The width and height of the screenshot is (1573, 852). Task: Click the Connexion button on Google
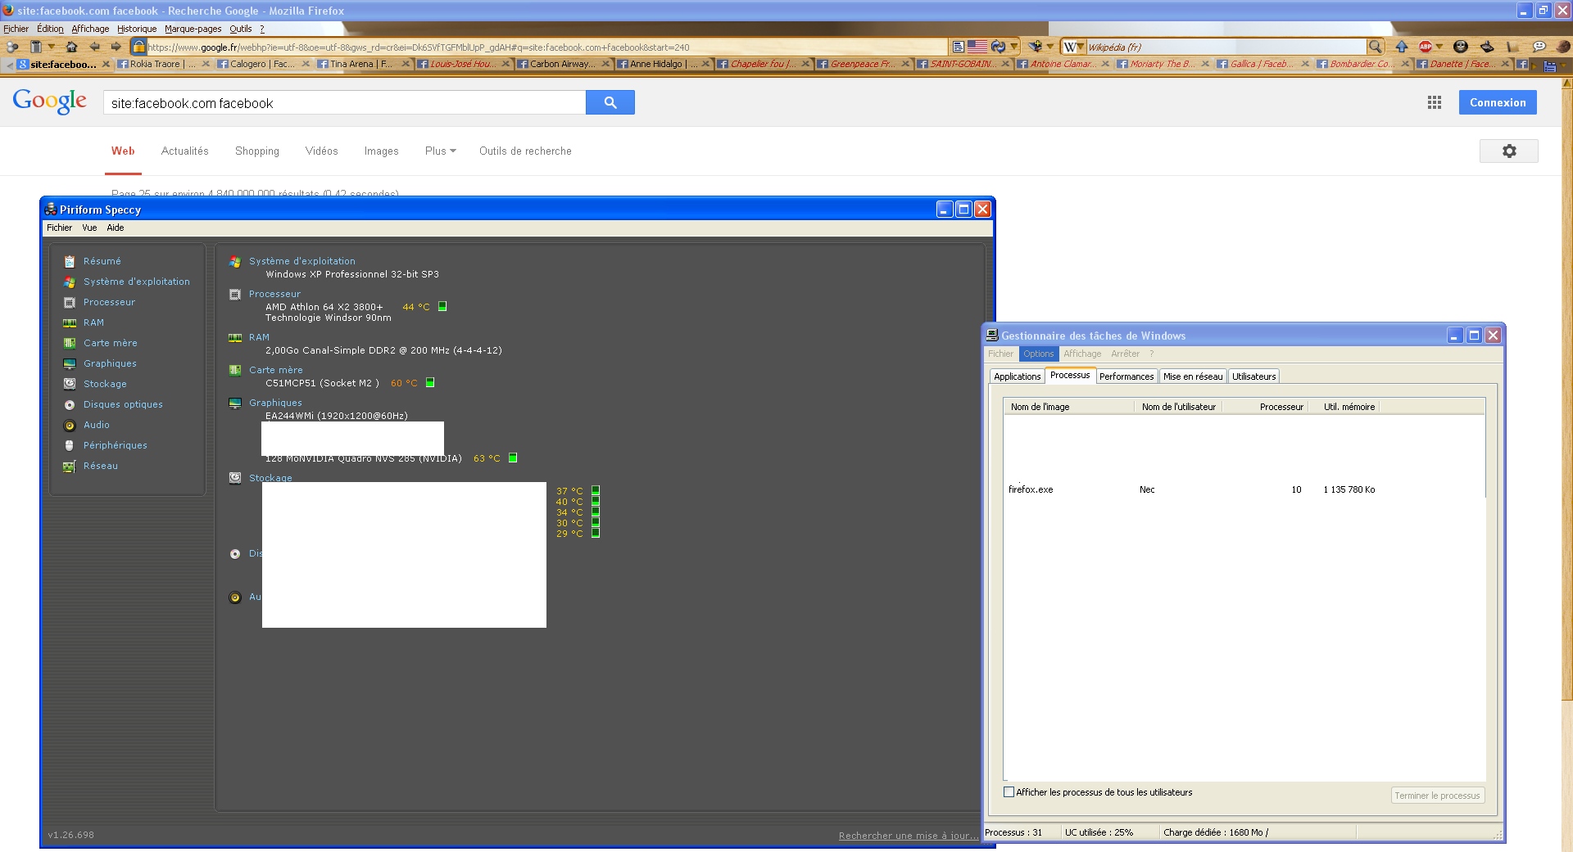[1497, 102]
